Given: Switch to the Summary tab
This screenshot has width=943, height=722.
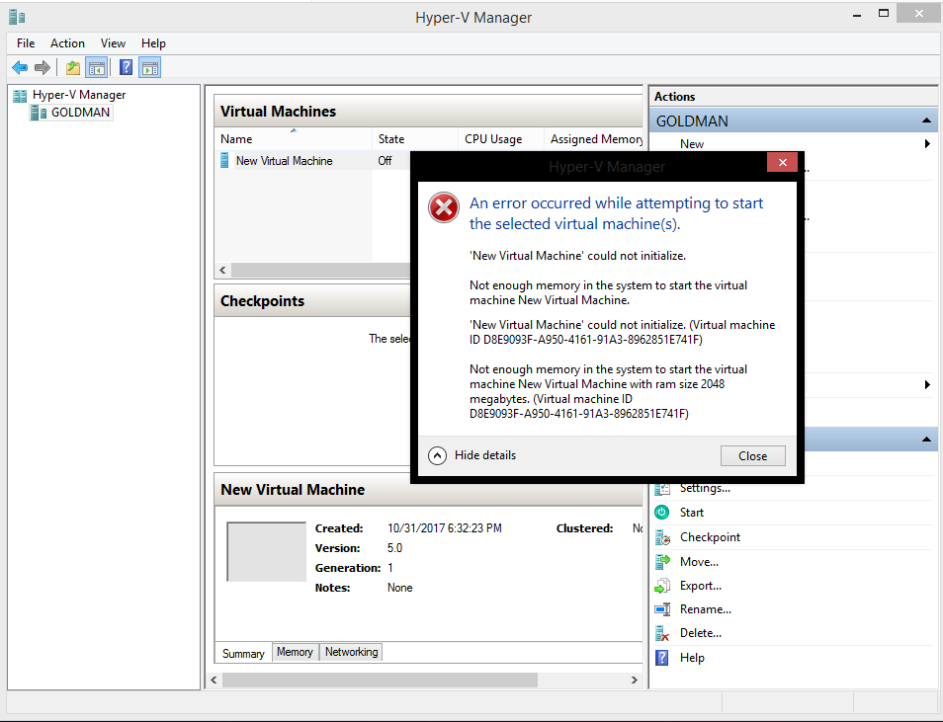Looking at the screenshot, I should tap(243, 654).
